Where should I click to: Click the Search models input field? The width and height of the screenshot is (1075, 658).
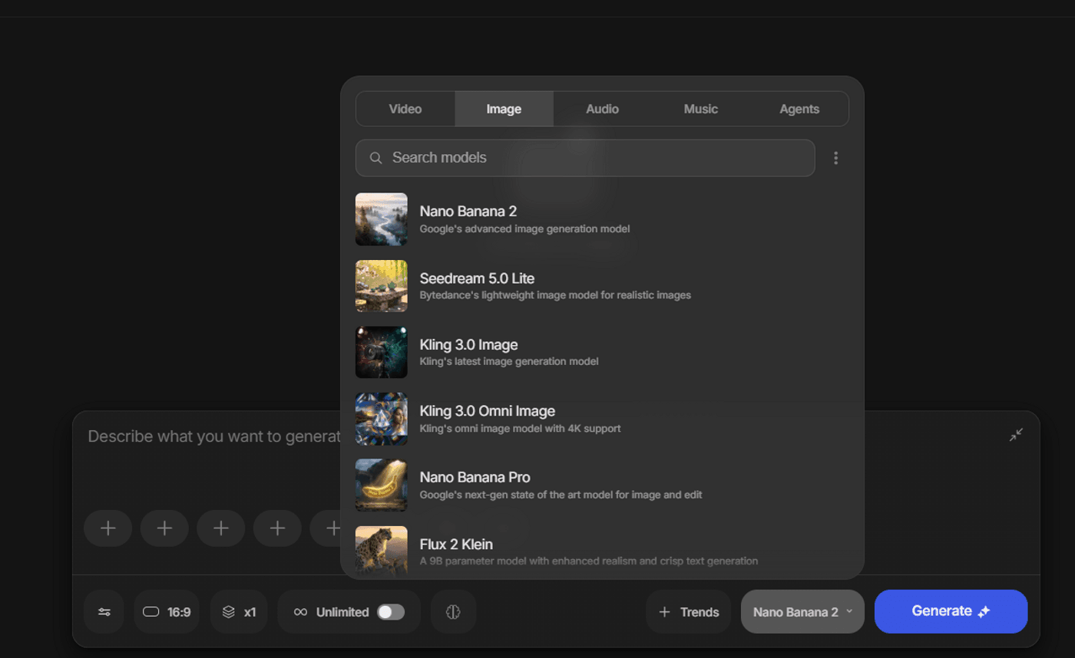click(x=585, y=158)
